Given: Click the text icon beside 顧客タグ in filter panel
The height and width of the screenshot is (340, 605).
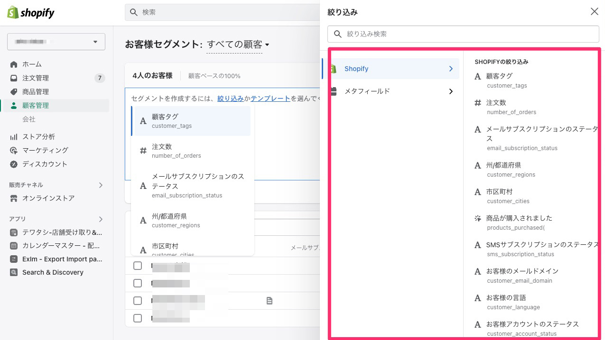Looking at the screenshot, I should (478, 76).
